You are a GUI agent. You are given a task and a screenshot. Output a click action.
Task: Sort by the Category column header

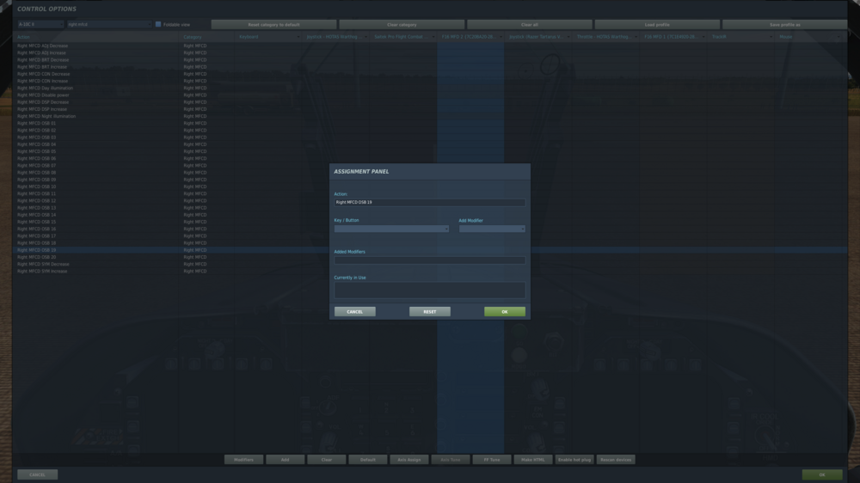pyautogui.click(x=207, y=37)
